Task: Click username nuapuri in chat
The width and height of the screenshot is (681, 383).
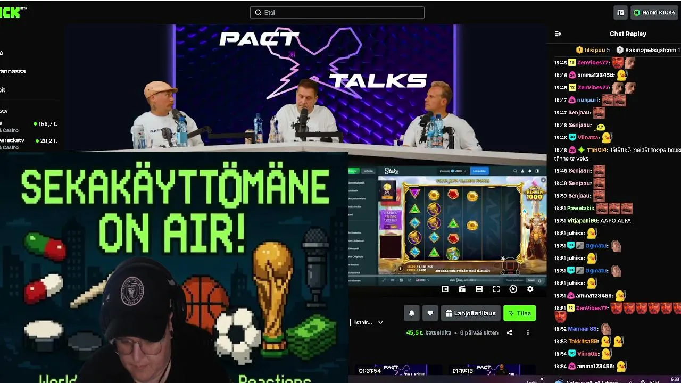Action: (x=588, y=100)
